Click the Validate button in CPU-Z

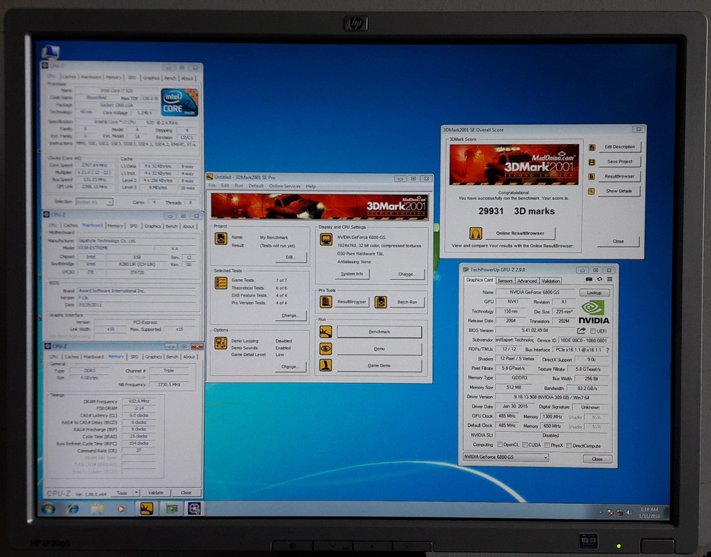(155, 492)
